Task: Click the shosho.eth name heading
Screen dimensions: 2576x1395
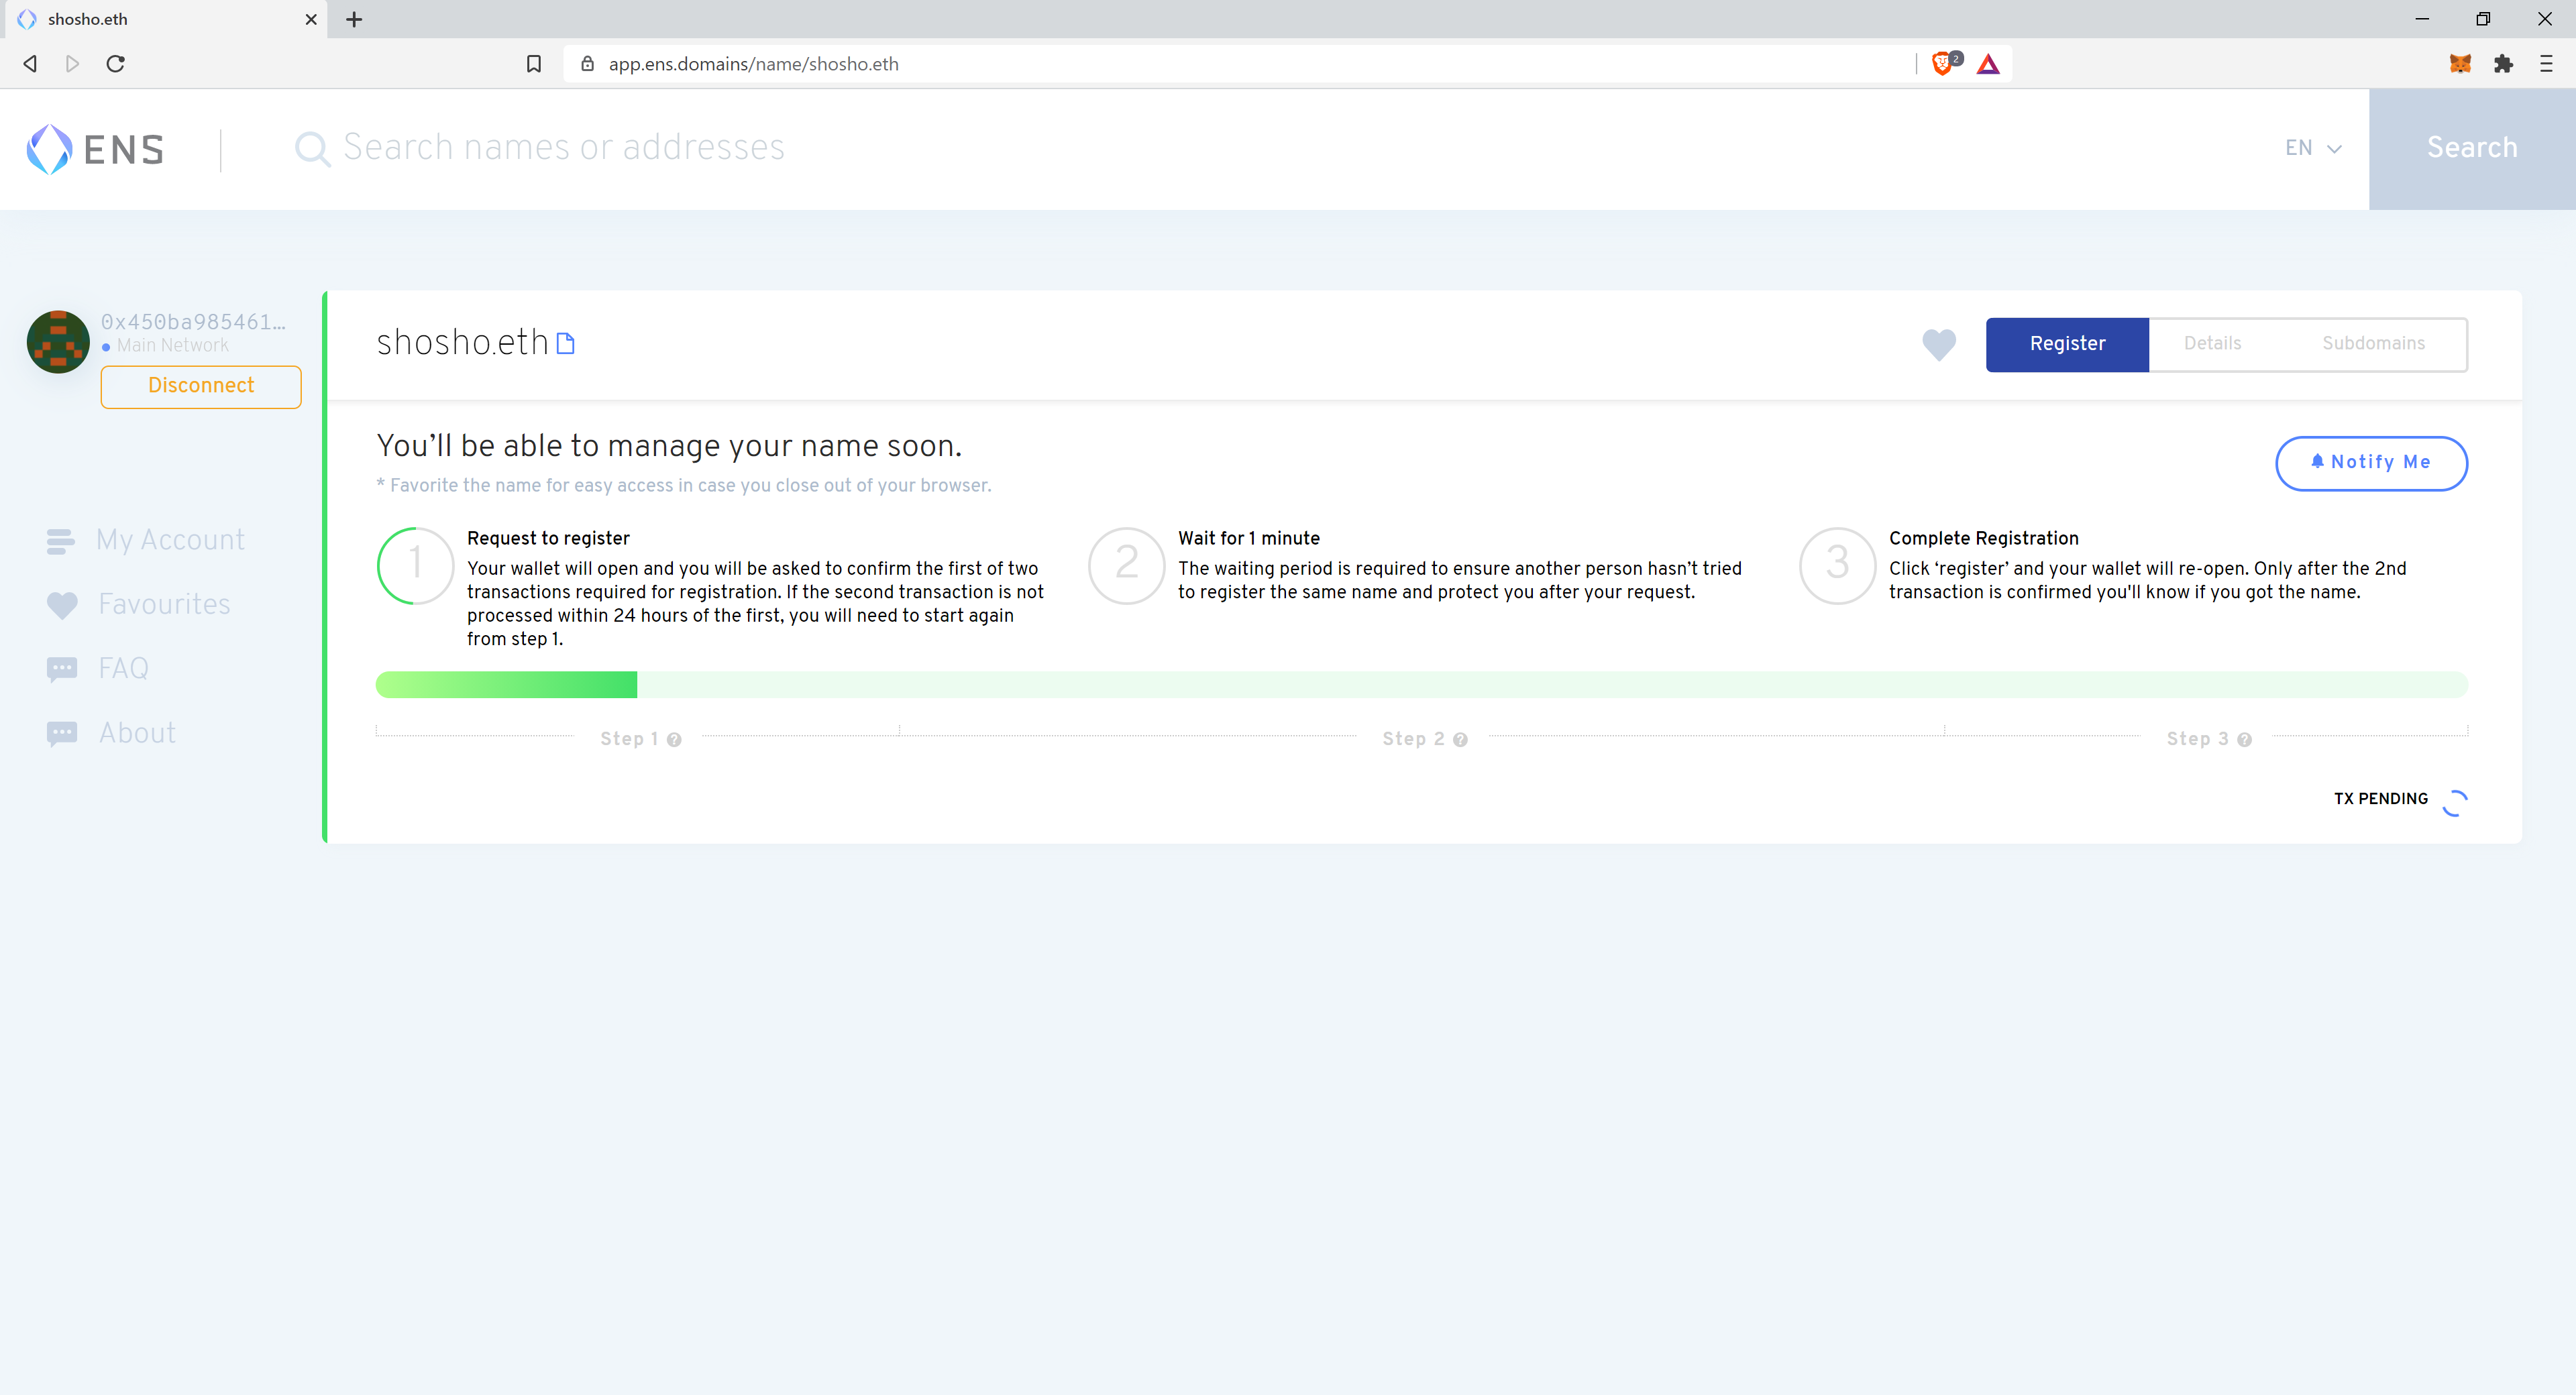Action: tap(462, 343)
